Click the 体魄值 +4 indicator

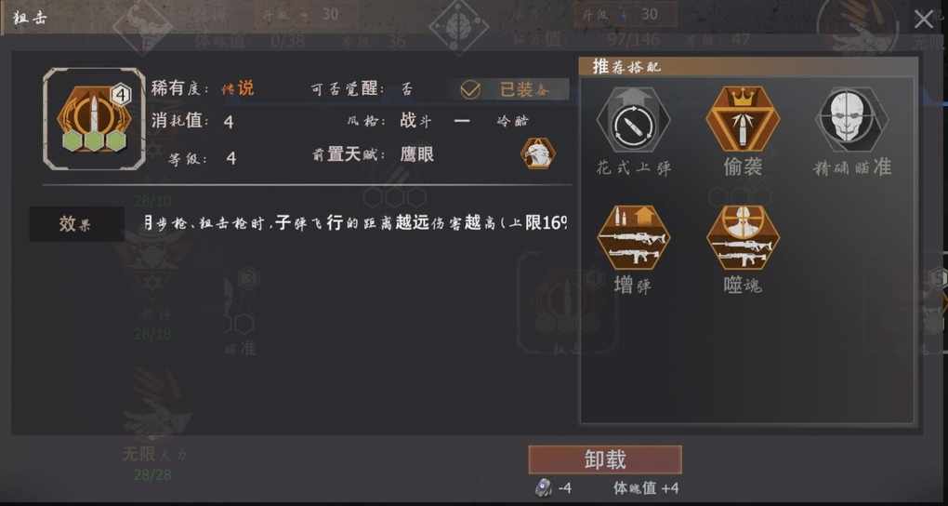pyautogui.click(x=646, y=487)
